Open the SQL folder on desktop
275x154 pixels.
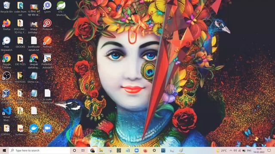pos(20,112)
